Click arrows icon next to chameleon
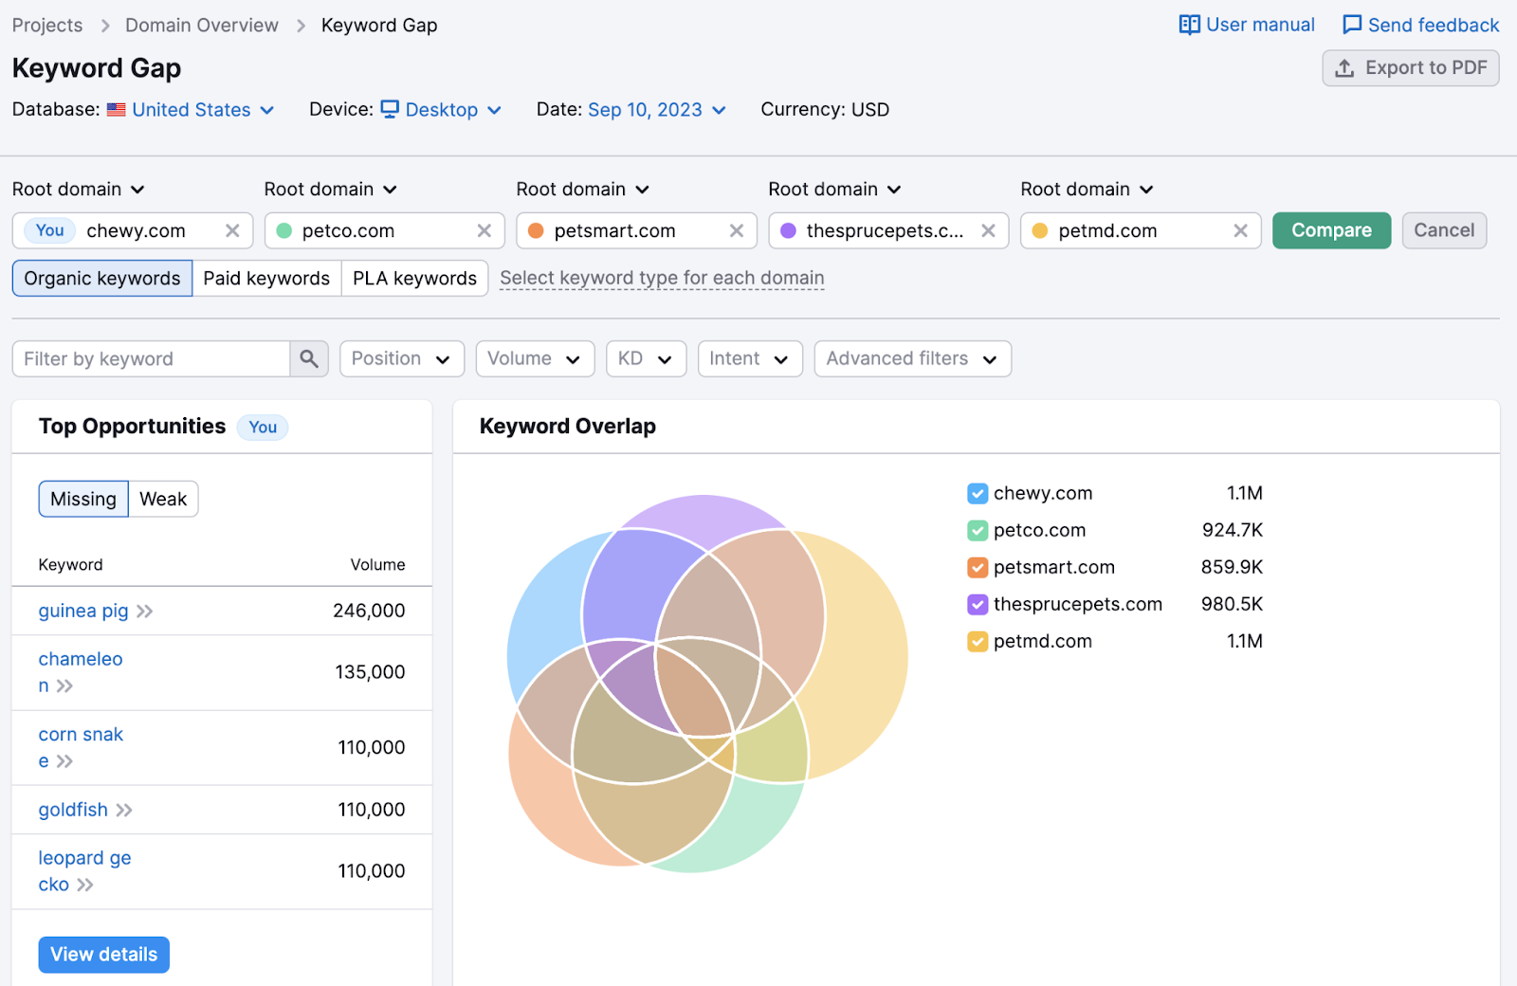This screenshot has height=986, width=1517. [x=64, y=686]
